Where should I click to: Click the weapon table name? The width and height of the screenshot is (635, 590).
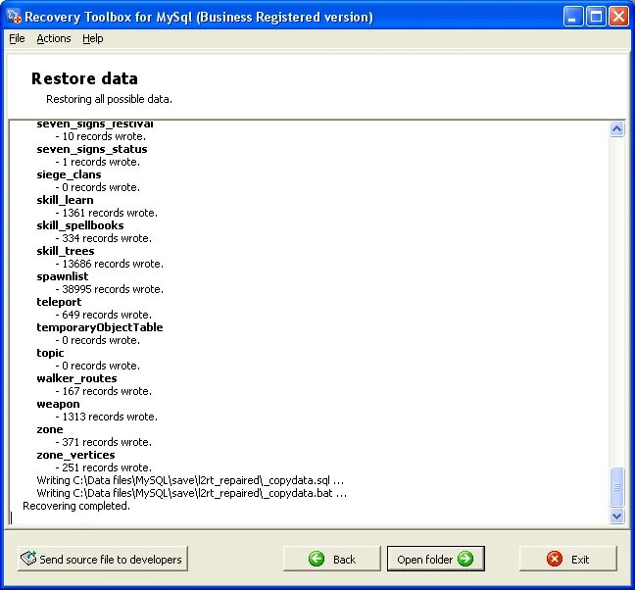58,404
